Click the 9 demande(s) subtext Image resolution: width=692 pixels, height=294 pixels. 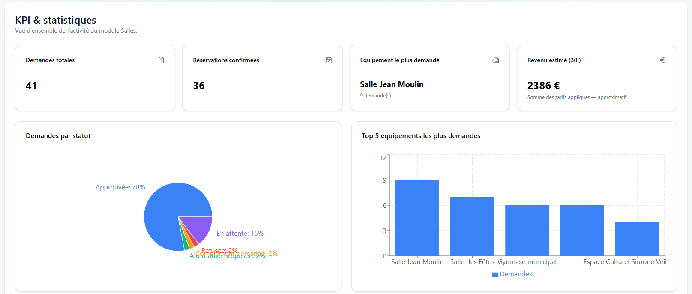(x=375, y=96)
